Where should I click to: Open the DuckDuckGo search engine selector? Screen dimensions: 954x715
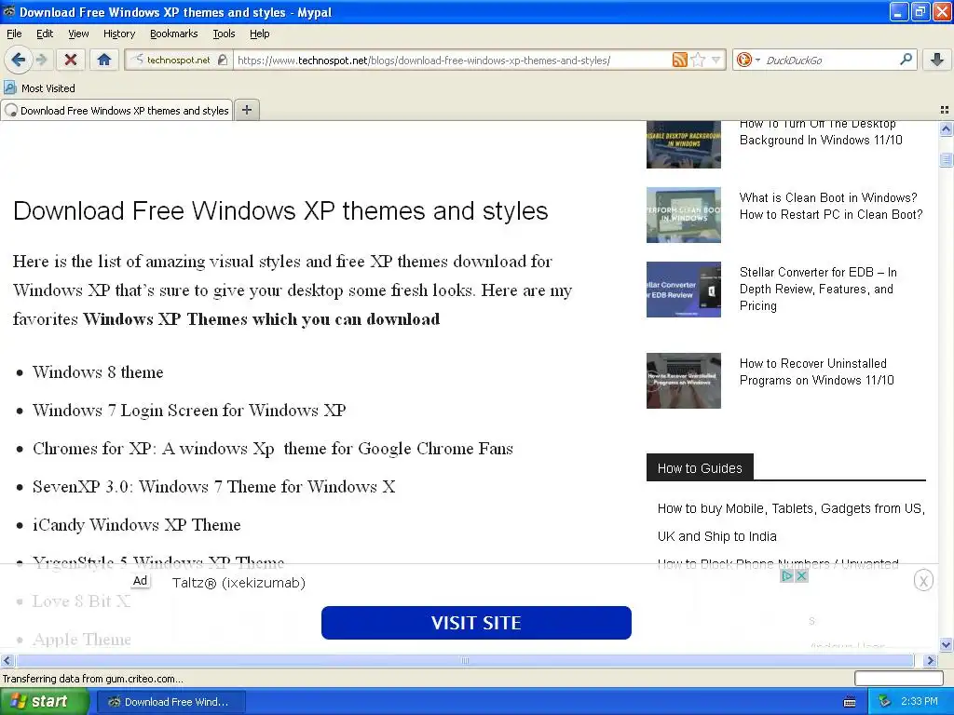tap(747, 60)
